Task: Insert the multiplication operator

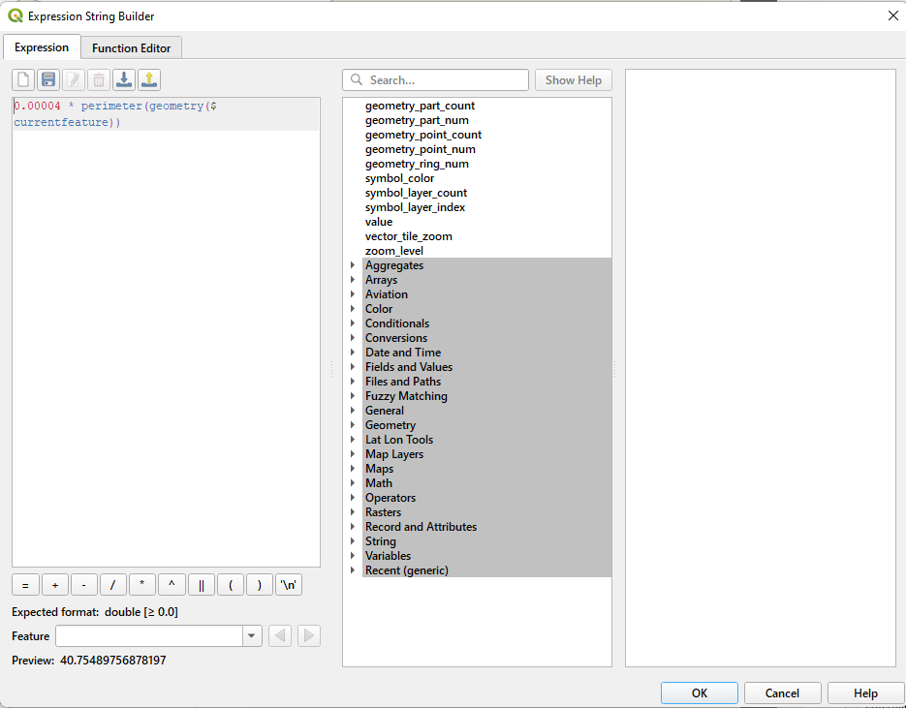Action: pos(141,584)
